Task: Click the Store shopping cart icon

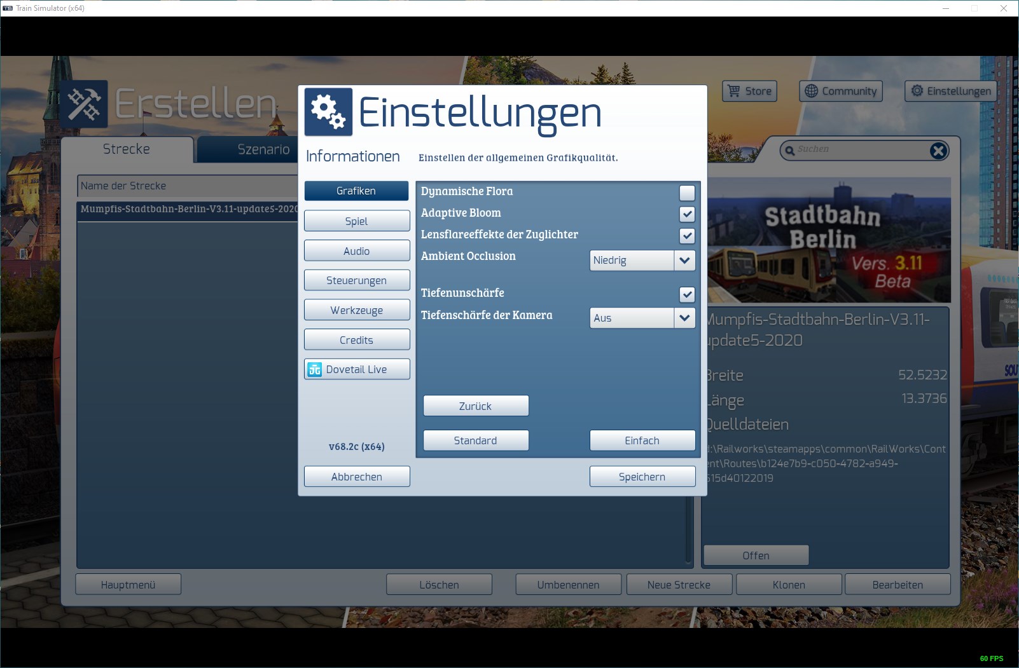Action: coord(734,91)
